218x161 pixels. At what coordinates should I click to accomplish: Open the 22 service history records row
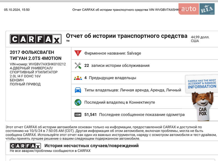145,66
